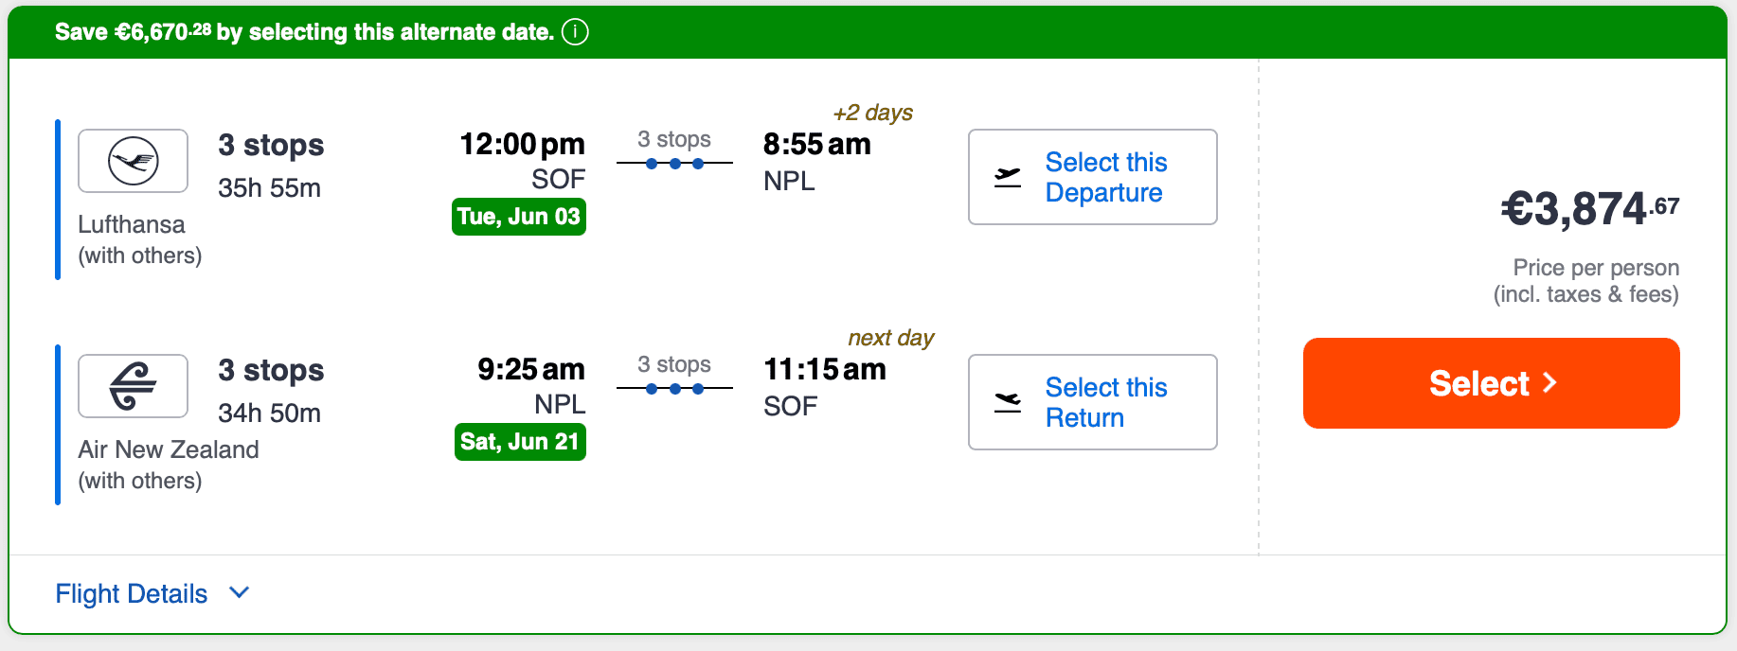Click the Sat, Jun 21 date badge
This screenshot has height=651, width=1737.
point(520,442)
